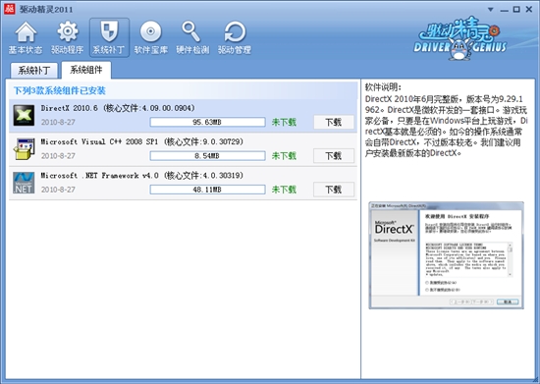This screenshot has width=540, height=384.
Task: Open the title bar dropdown arrow menu
Action: click(x=491, y=10)
